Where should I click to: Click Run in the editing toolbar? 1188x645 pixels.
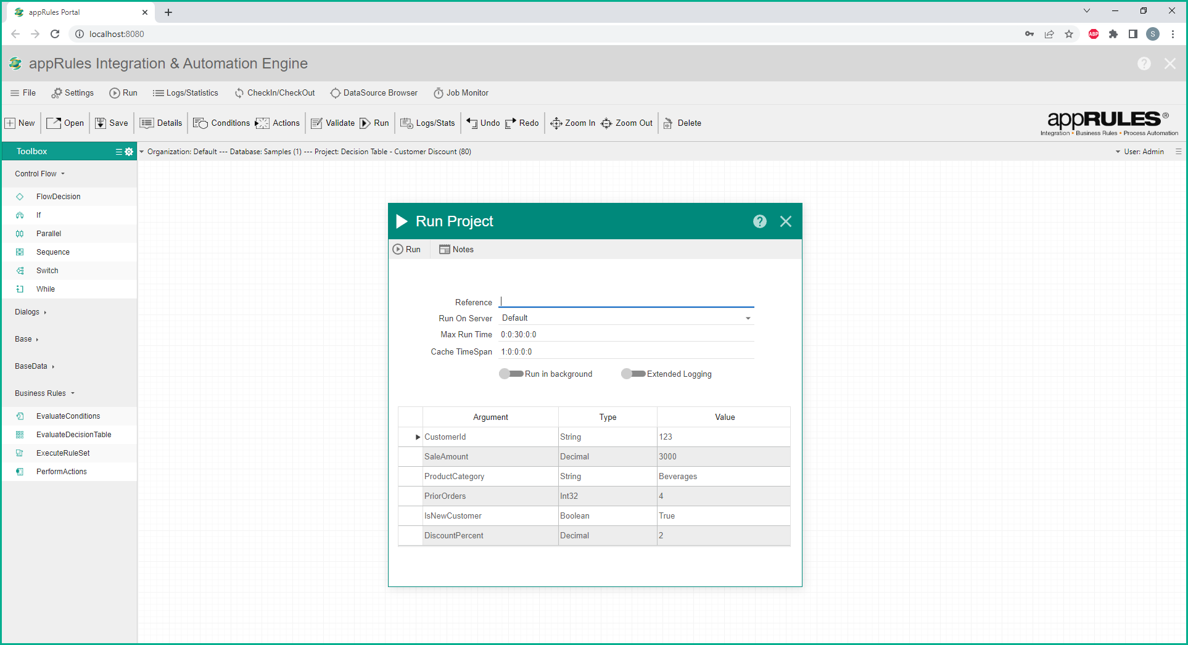coord(374,123)
